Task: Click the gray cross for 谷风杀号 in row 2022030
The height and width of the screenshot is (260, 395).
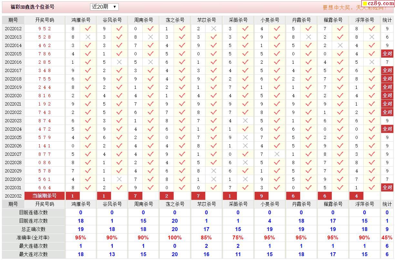Action: (x=119, y=179)
